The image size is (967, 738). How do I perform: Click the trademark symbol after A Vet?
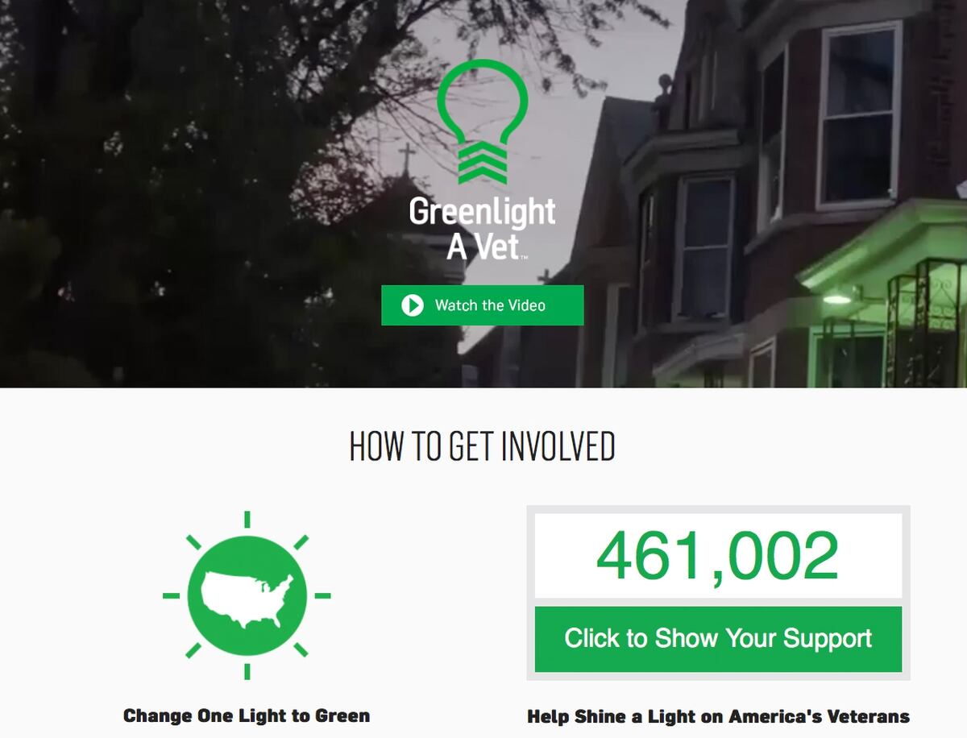525,258
